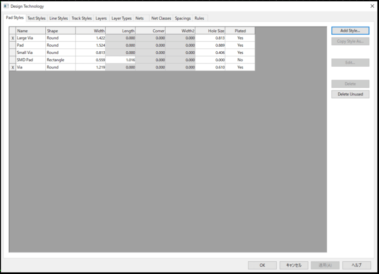Go to the Layer Types tab
This screenshot has width=379, height=274.
[121, 18]
